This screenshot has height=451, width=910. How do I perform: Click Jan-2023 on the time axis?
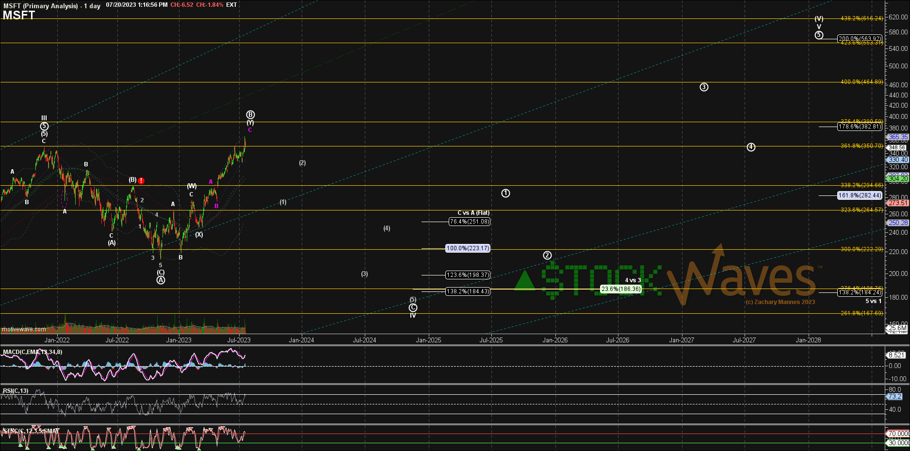179,340
